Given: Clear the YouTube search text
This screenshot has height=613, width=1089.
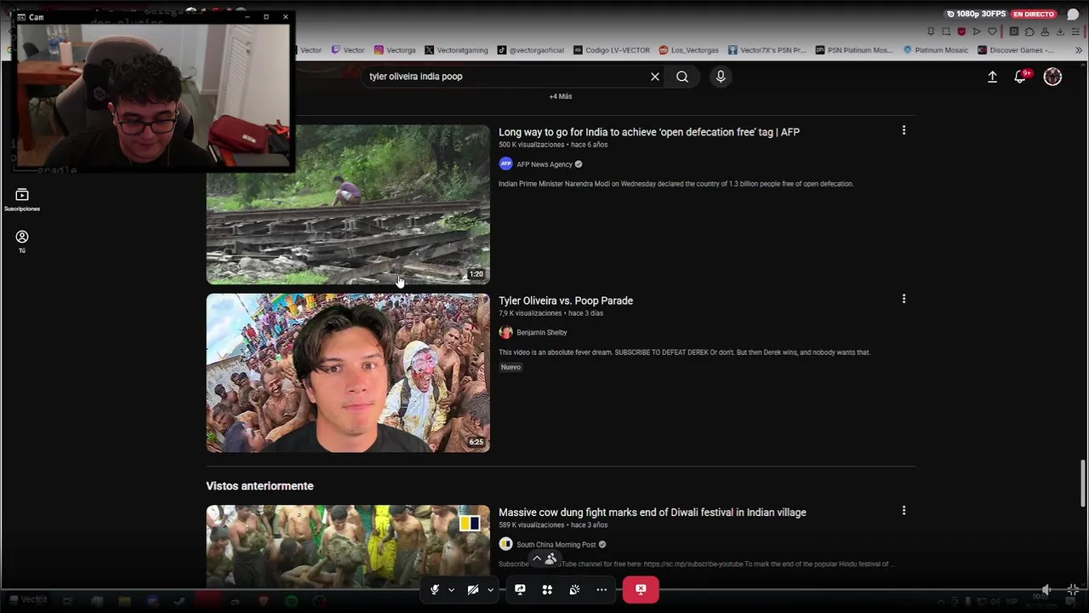Looking at the screenshot, I should tap(655, 77).
